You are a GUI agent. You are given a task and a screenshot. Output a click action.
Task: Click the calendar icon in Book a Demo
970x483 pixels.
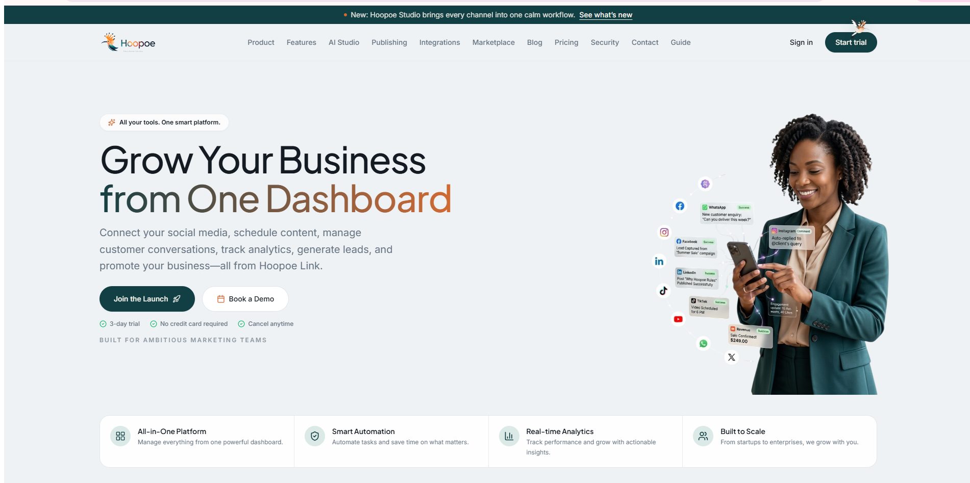point(221,299)
